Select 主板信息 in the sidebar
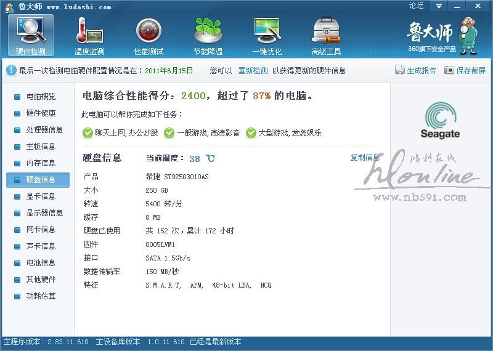 [38, 146]
